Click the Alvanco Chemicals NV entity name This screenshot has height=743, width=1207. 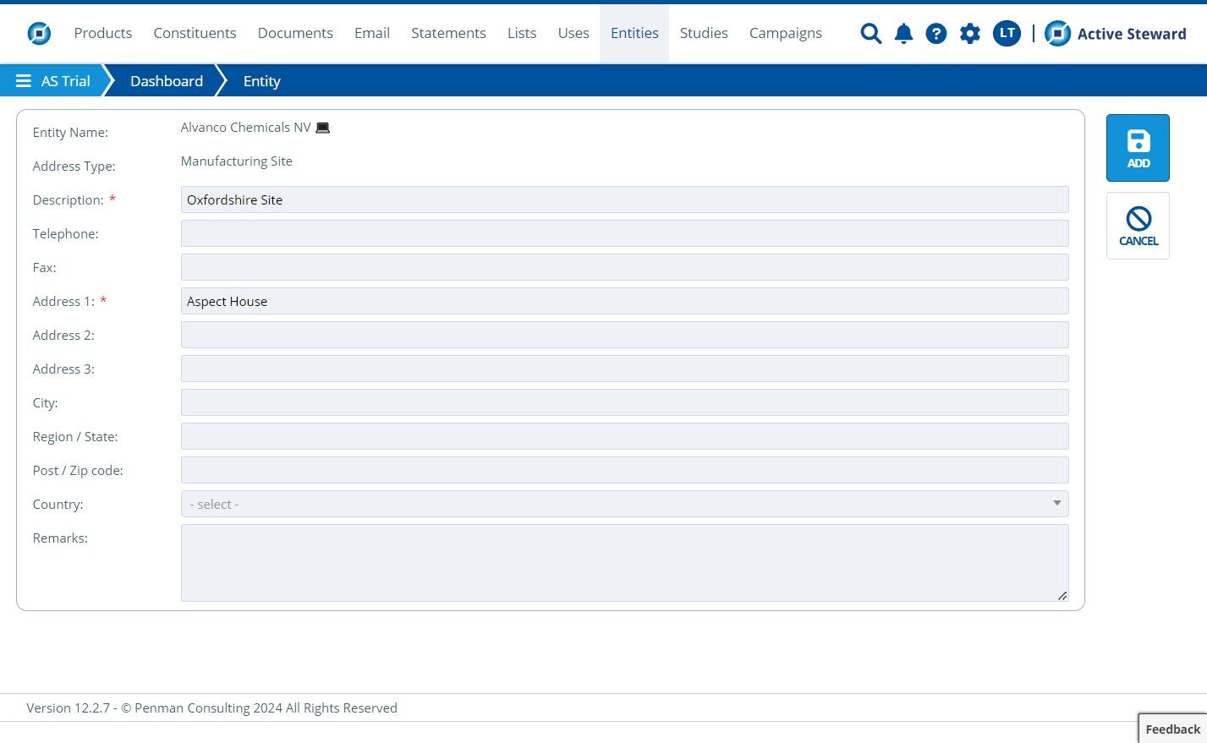coord(245,128)
